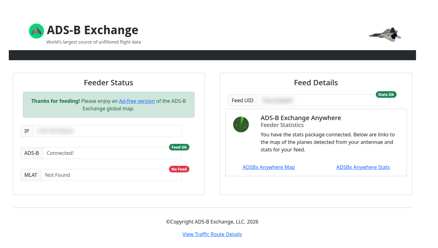Click the green ADS-B Exchange logo icon

point(36,31)
